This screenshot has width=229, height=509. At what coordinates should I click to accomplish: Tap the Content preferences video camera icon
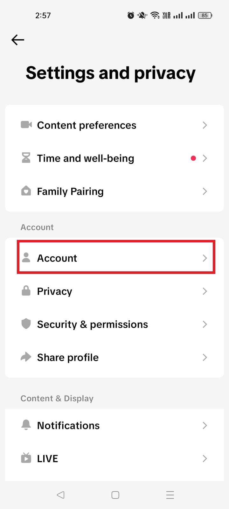point(26,125)
